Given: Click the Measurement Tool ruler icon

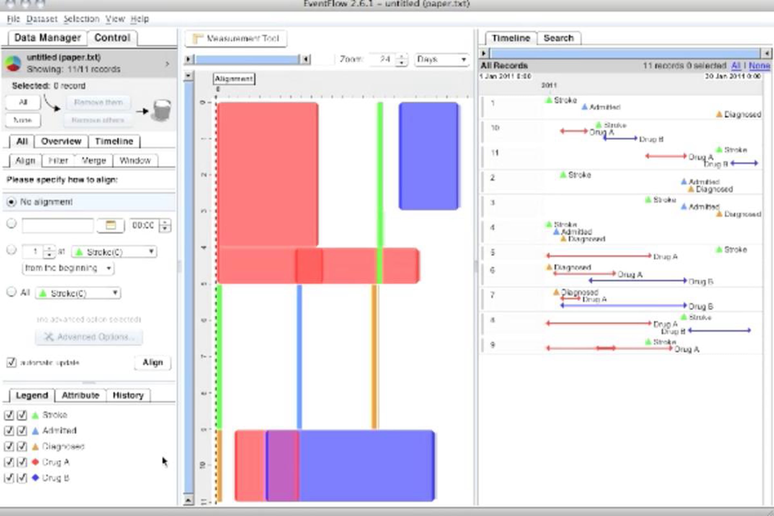Looking at the screenshot, I should tap(197, 39).
